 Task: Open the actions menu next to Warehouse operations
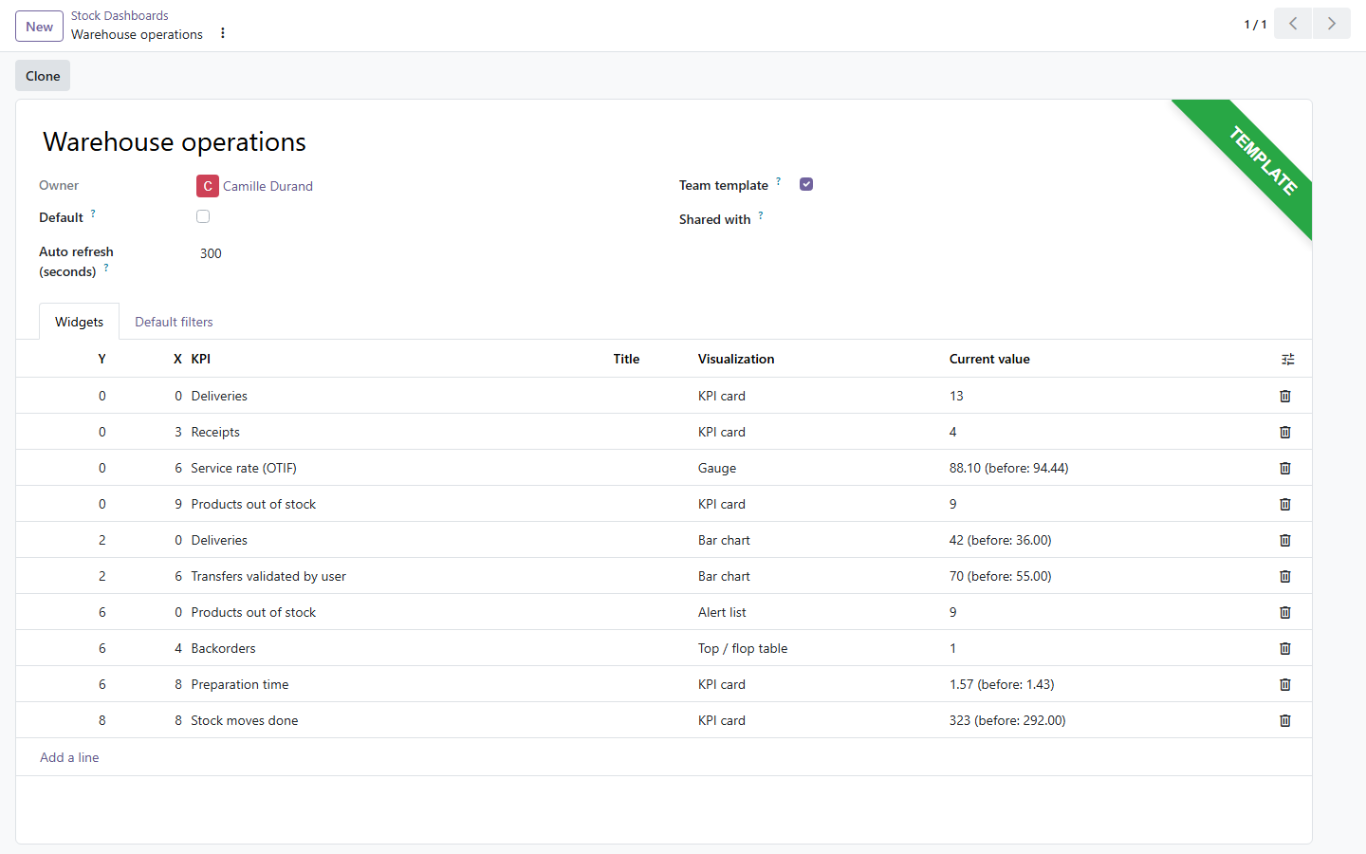[223, 33]
